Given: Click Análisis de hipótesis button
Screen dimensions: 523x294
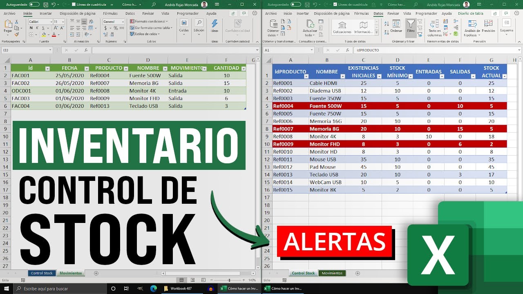Looking at the screenshot, I should pos(472,28).
